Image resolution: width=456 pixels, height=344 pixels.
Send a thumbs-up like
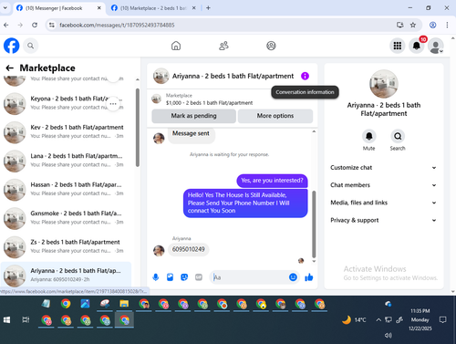(x=309, y=277)
